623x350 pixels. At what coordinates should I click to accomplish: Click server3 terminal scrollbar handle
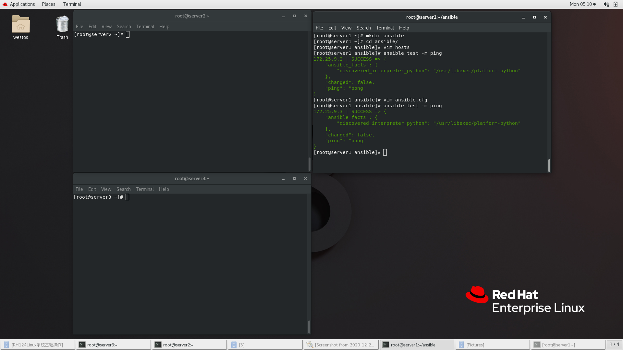tap(309, 326)
